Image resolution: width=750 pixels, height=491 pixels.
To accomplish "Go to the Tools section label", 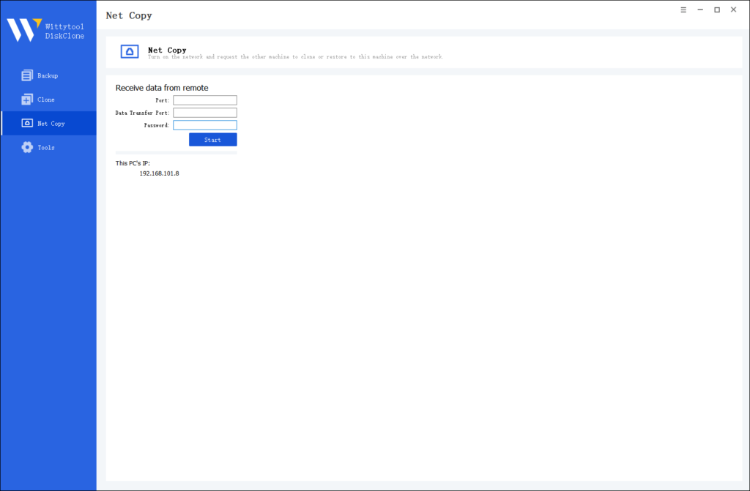I will tap(46, 147).
